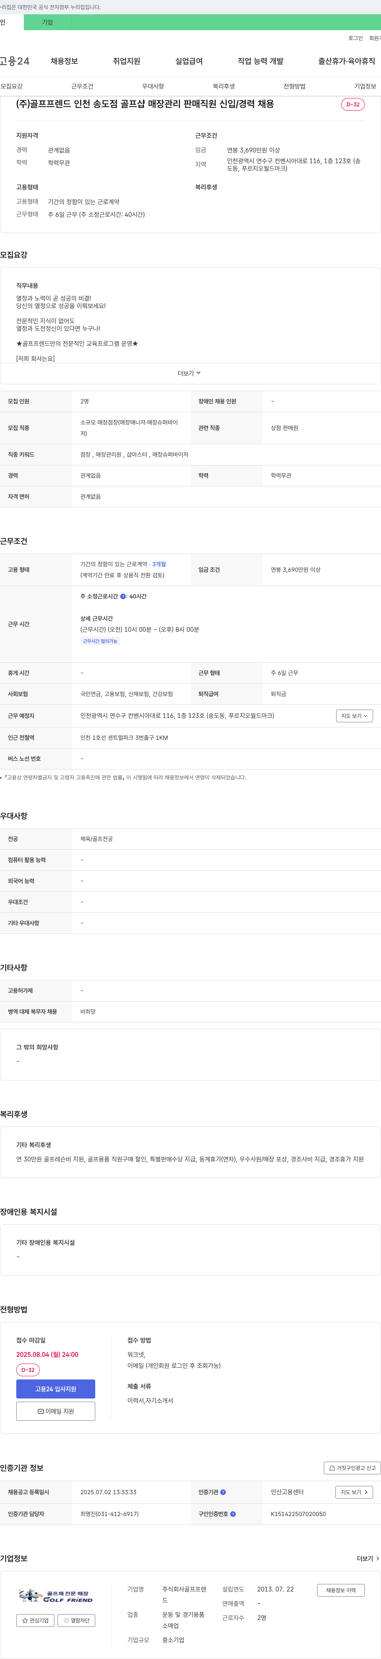
Task: Jump to the 복리후생 section tab
Action: (224, 86)
